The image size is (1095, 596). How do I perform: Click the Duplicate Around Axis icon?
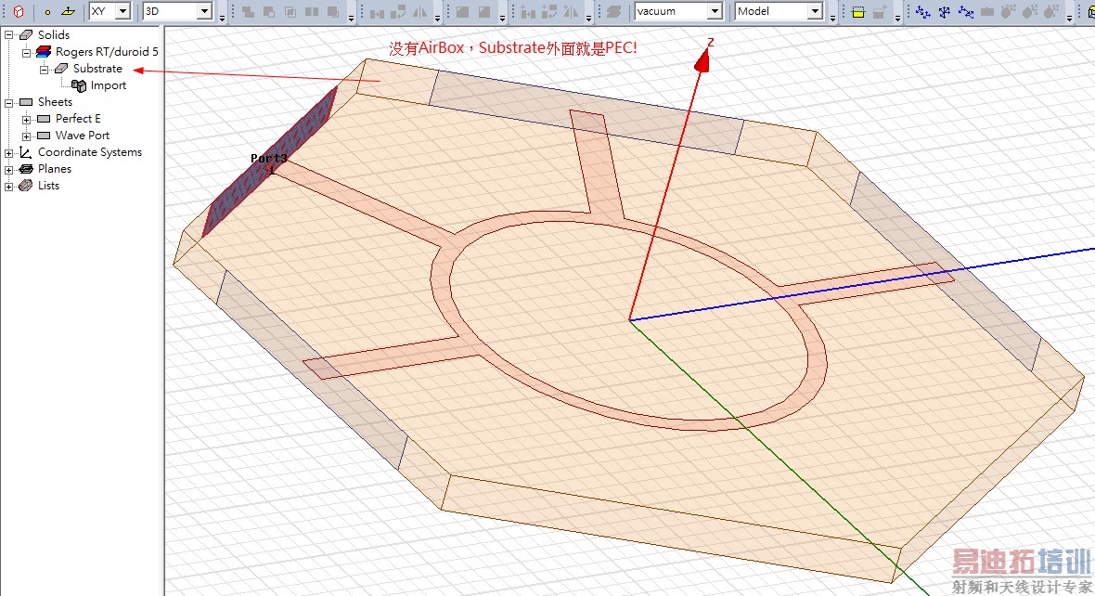coord(549,12)
